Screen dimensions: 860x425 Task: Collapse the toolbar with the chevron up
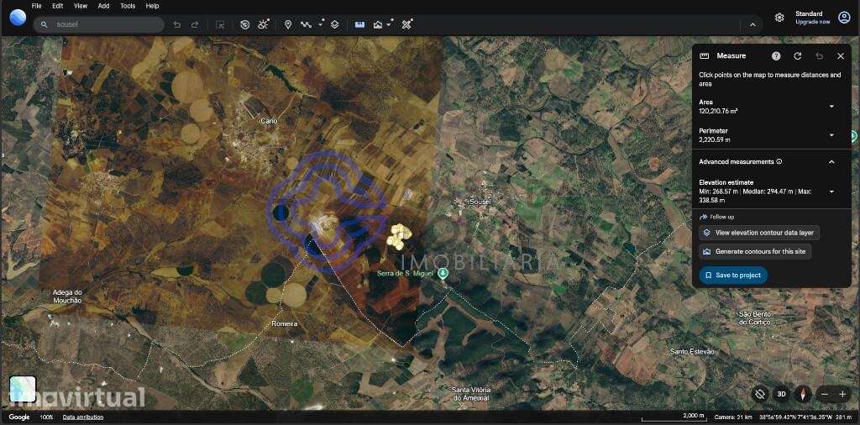point(752,24)
